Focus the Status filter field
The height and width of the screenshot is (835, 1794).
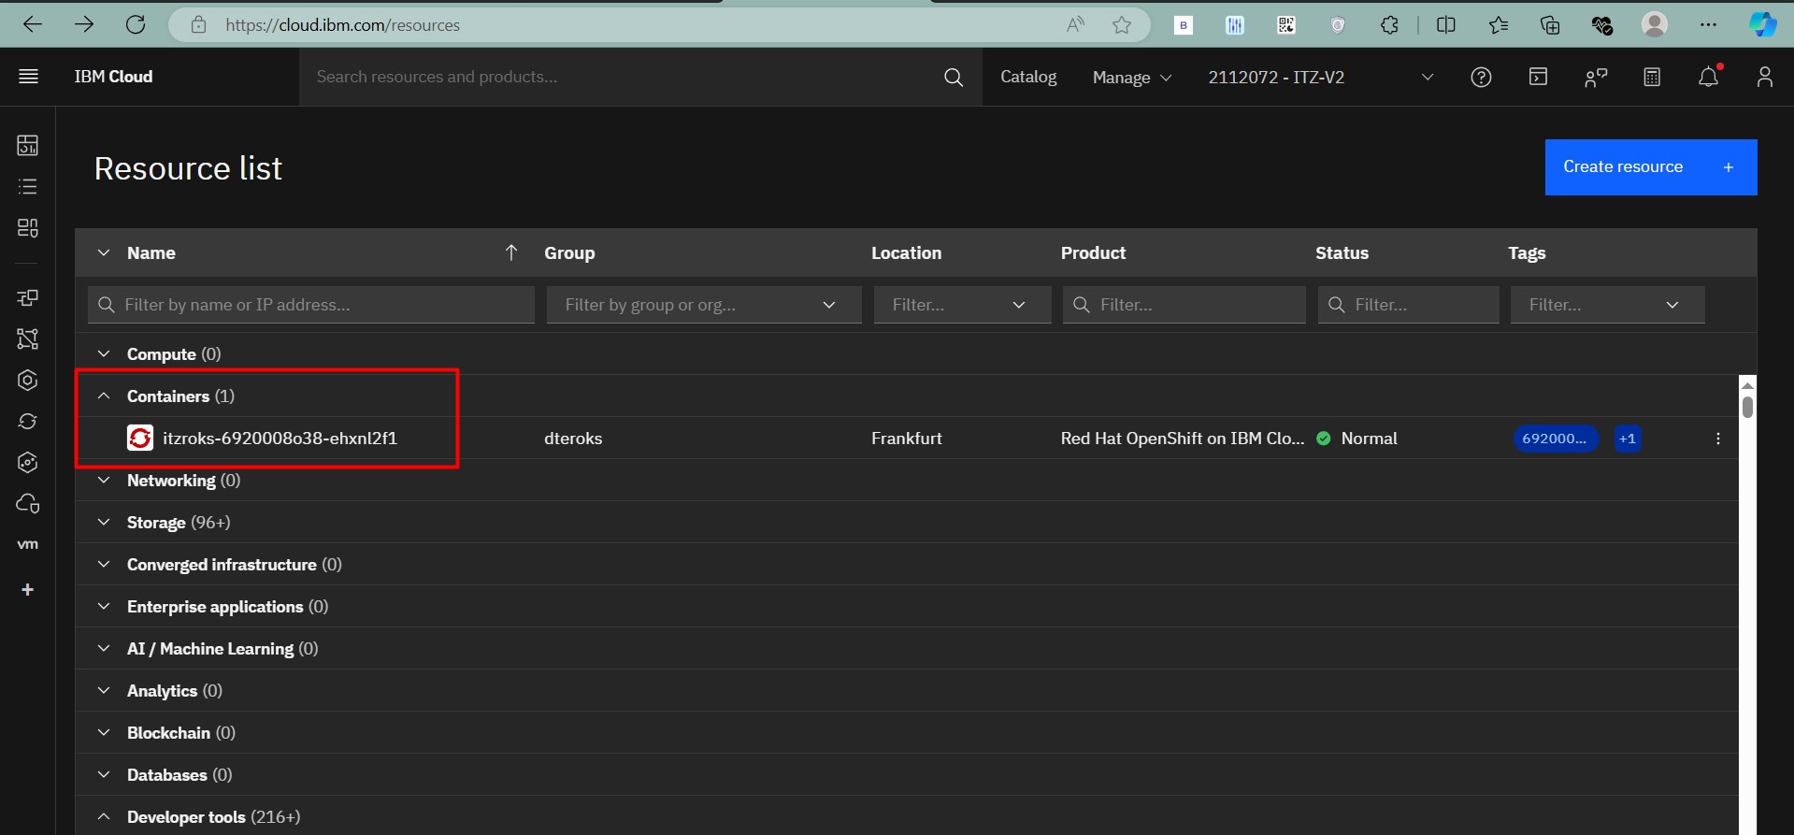pos(1408,305)
